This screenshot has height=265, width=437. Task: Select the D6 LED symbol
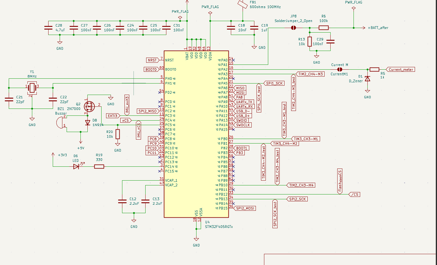pyautogui.click(x=77, y=166)
